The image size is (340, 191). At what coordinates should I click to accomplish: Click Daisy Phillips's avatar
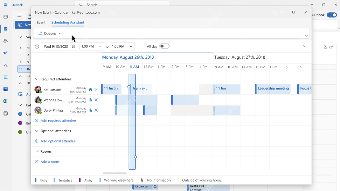coord(38,110)
